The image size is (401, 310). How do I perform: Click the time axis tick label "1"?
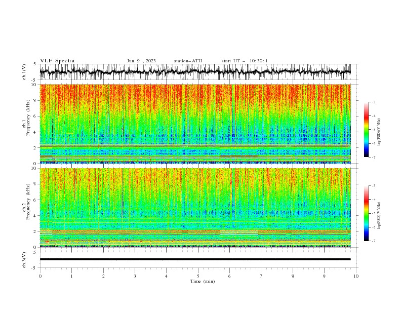coord(71,276)
